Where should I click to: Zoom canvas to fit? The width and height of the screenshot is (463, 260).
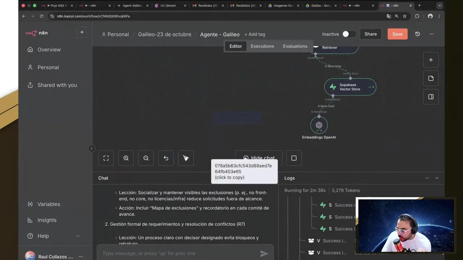pos(106,158)
